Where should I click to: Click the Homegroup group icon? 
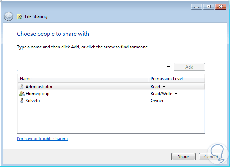[x=22, y=94]
